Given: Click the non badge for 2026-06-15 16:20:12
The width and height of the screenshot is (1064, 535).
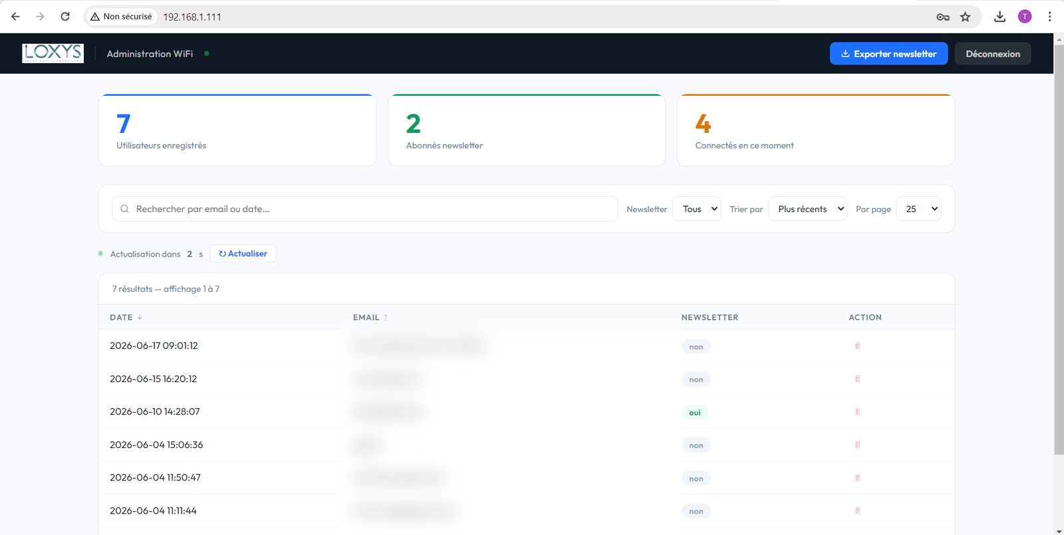Looking at the screenshot, I should click(x=696, y=379).
